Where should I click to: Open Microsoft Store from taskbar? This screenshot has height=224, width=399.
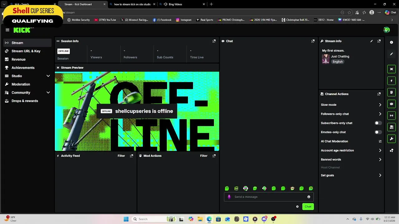tap(218, 219)
